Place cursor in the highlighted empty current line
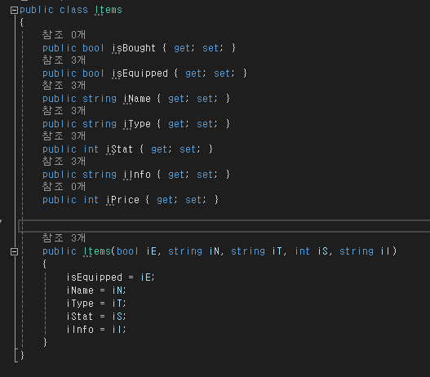This screenshot has width=430, height=377. coord(224,226)
